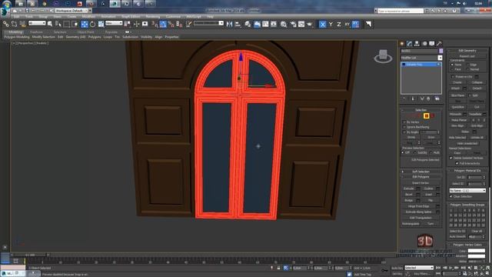The image size is (492, 277).
Task: Select the Select and Move tool
Action: point(85,24)
